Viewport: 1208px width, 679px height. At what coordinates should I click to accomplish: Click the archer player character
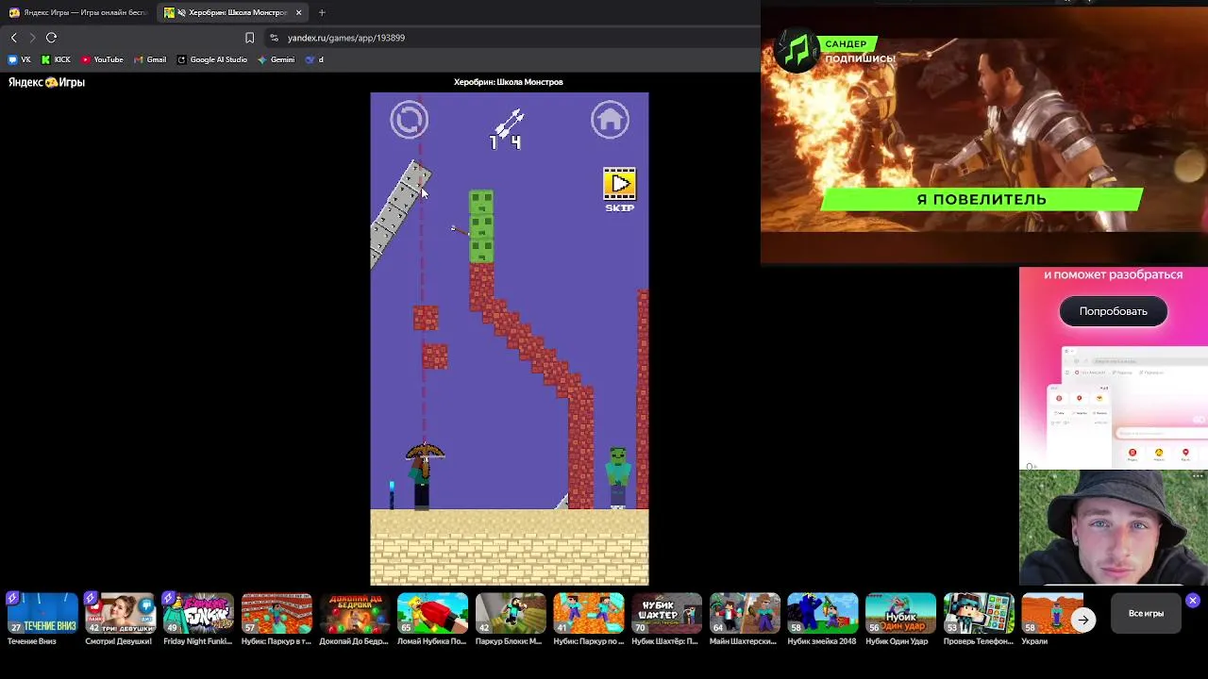(424, 475)
